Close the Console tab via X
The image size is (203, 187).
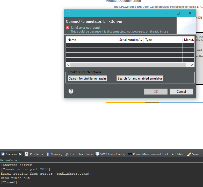(x=20, y=154)
